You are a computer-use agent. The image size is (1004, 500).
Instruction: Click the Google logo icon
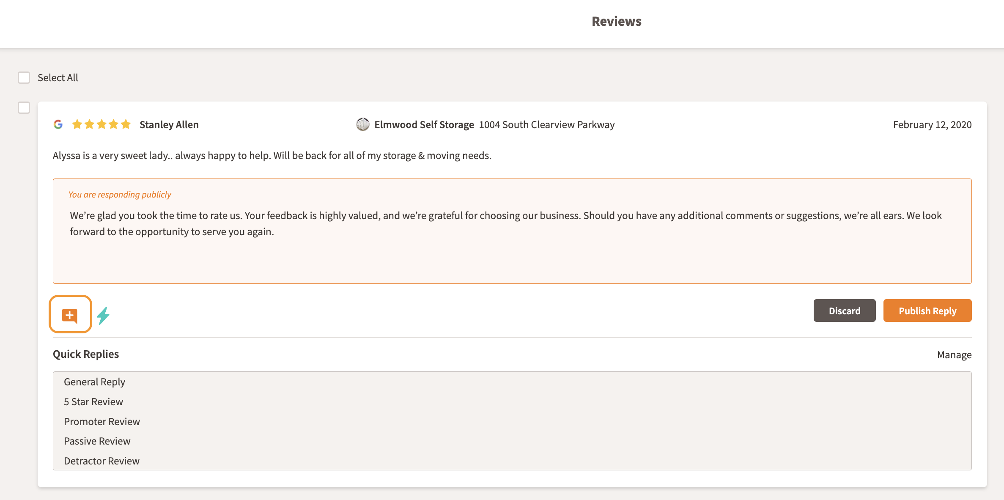(x=58, y=124)
